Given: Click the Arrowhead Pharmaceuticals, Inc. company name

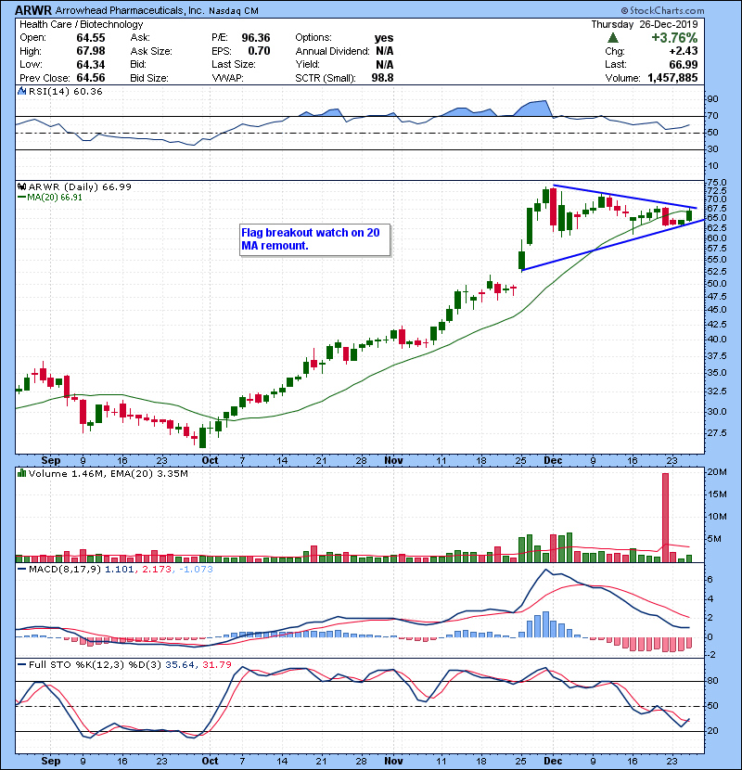Looking at the screenshot, I should click(x=129, y=11).
